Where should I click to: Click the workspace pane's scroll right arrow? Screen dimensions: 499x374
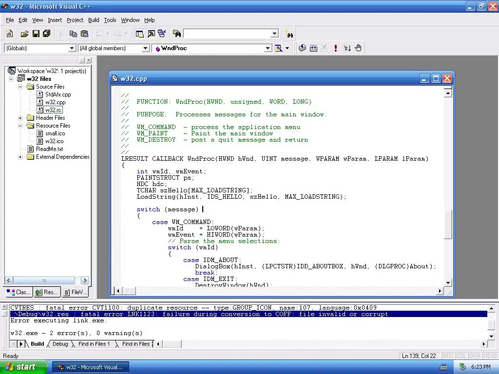coord(85,280)
